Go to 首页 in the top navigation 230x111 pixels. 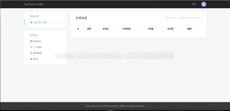[194, 4]
